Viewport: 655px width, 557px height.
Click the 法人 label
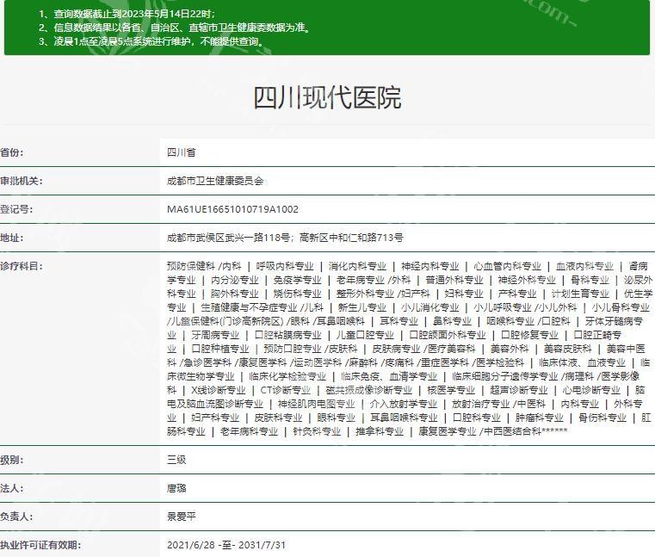[12, 488]
